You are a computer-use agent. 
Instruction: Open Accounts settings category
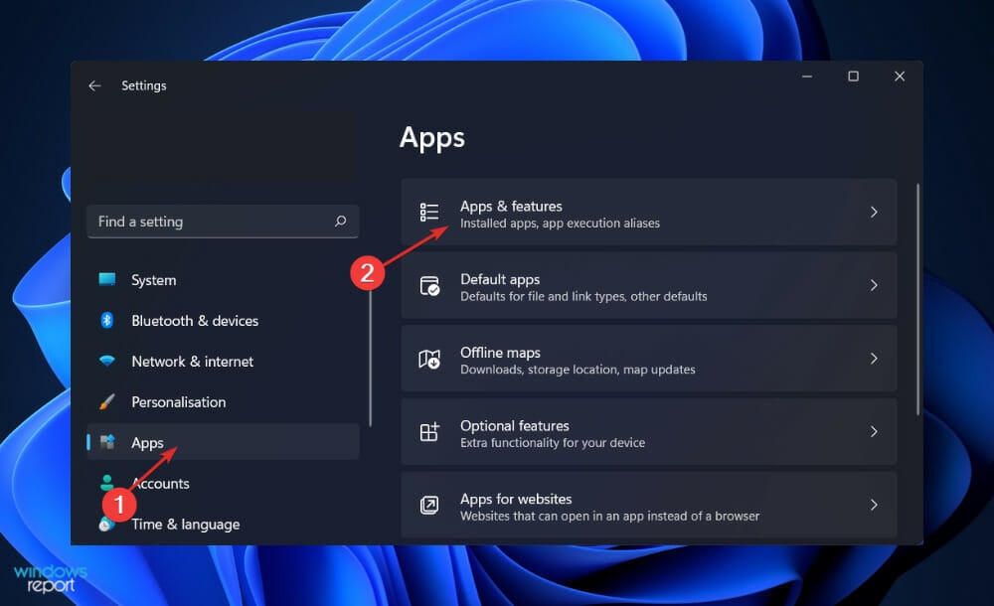tap(223, 483)
